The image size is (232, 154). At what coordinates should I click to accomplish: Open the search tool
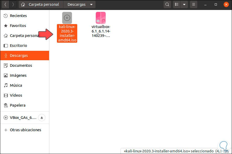167,4
